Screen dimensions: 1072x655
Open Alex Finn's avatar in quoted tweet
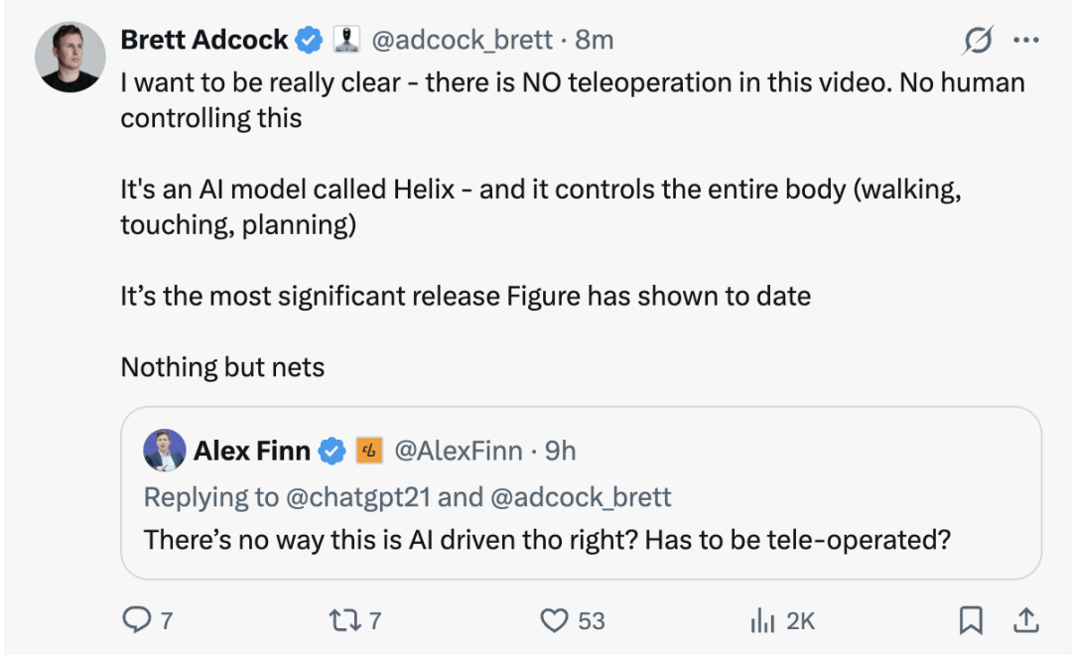pos(164,452)
